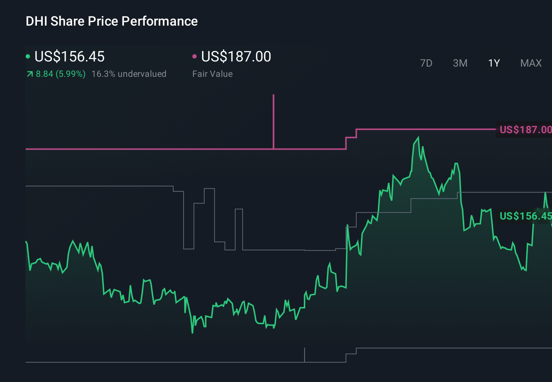552x382 pixels.
Task: Click the Fair Value text label
Action: pyautogui.click(x=212, y=74)
